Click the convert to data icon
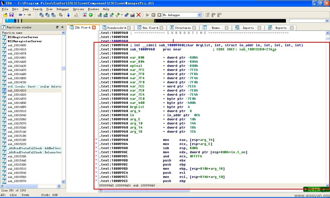The height and width of the screenshot is (198, 330). tap(106, 15)
